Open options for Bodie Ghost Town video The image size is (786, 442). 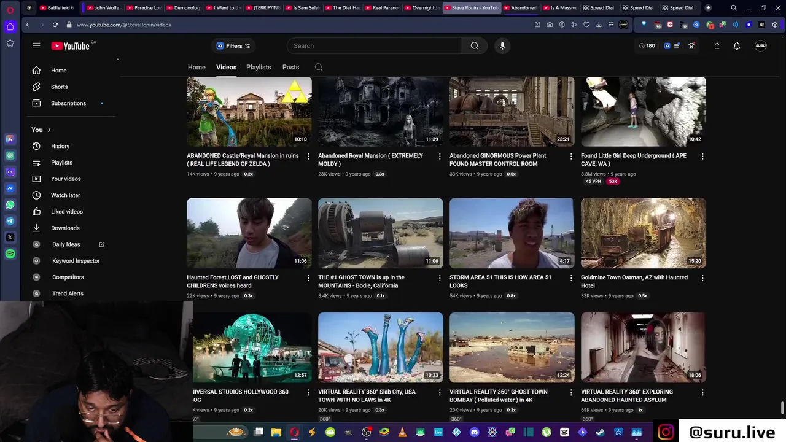tap(440, 277)
